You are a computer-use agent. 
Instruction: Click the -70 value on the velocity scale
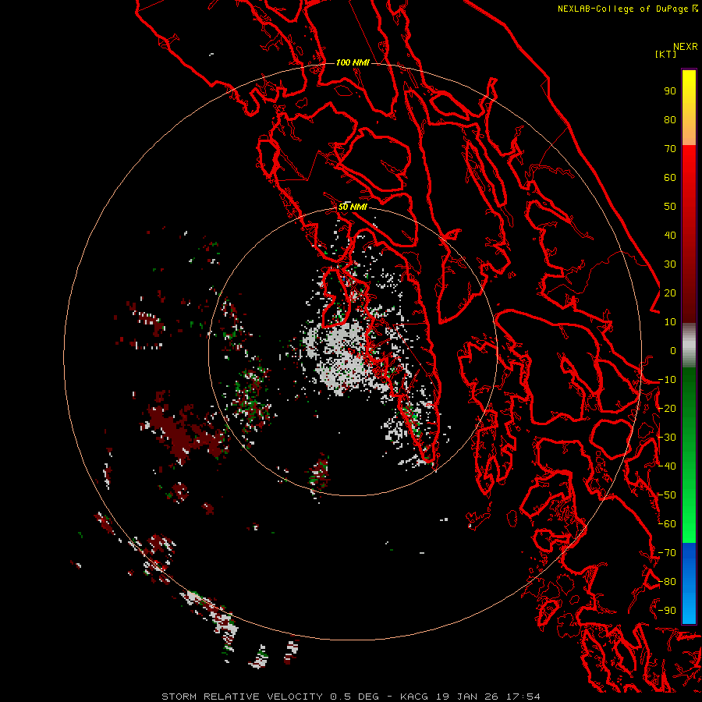[x=667, y=553]
